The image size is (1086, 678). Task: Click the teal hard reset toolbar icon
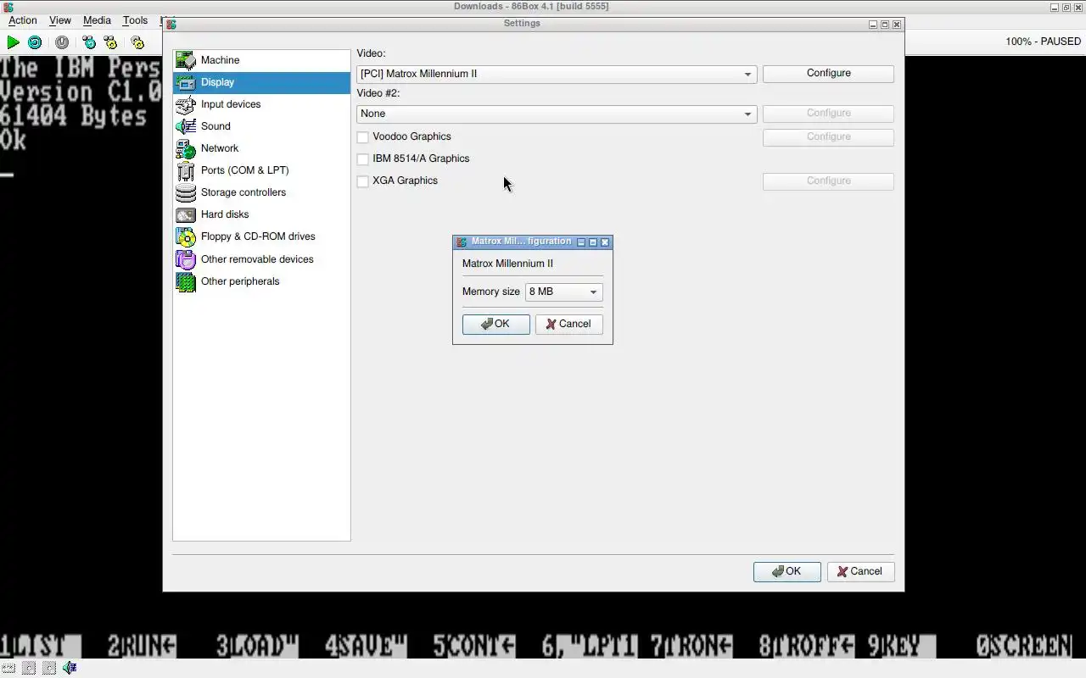coord(35,42)
